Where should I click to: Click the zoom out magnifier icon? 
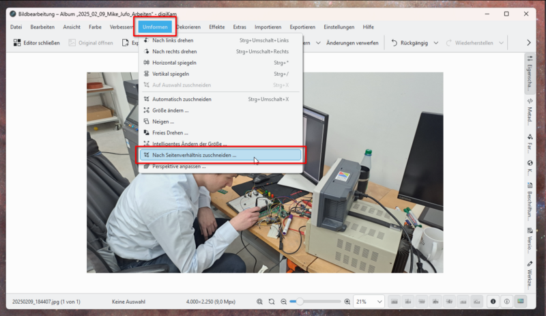click(x=283, y=302)
